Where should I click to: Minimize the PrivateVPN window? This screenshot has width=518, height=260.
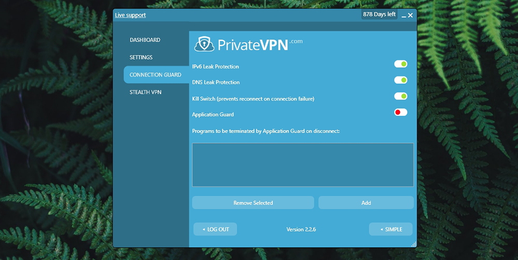click(x=404, y=16)
